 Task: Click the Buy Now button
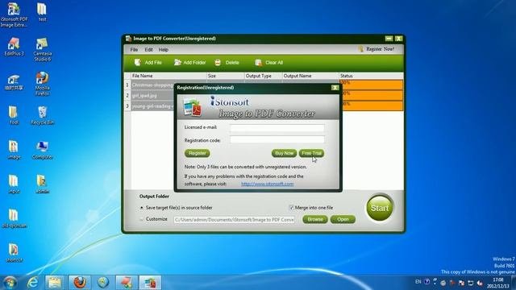coord(284,153)
